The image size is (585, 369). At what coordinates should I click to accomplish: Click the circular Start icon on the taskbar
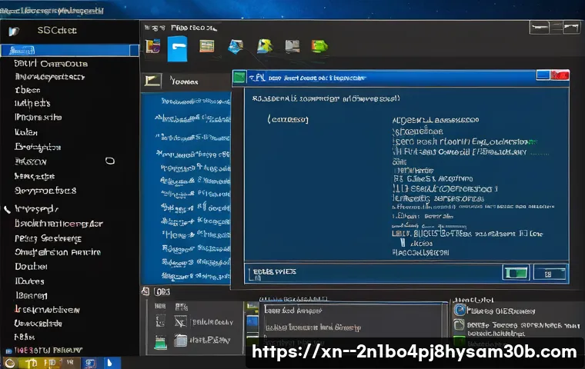(10, 363)
